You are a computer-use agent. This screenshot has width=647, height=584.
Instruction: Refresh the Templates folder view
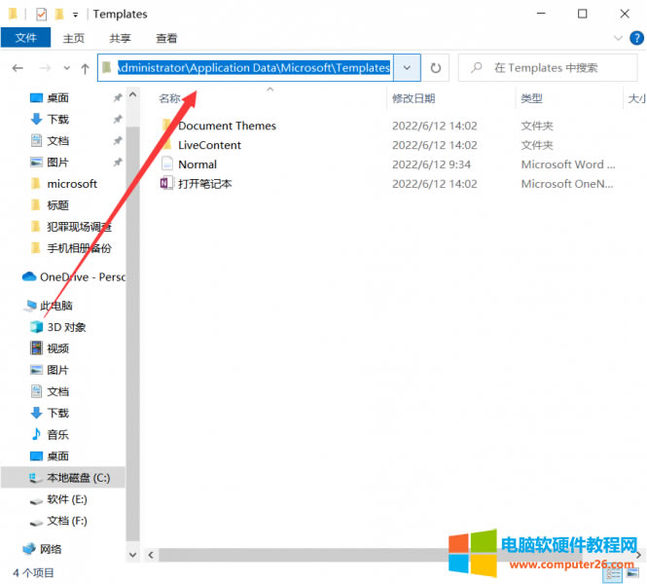436,68
